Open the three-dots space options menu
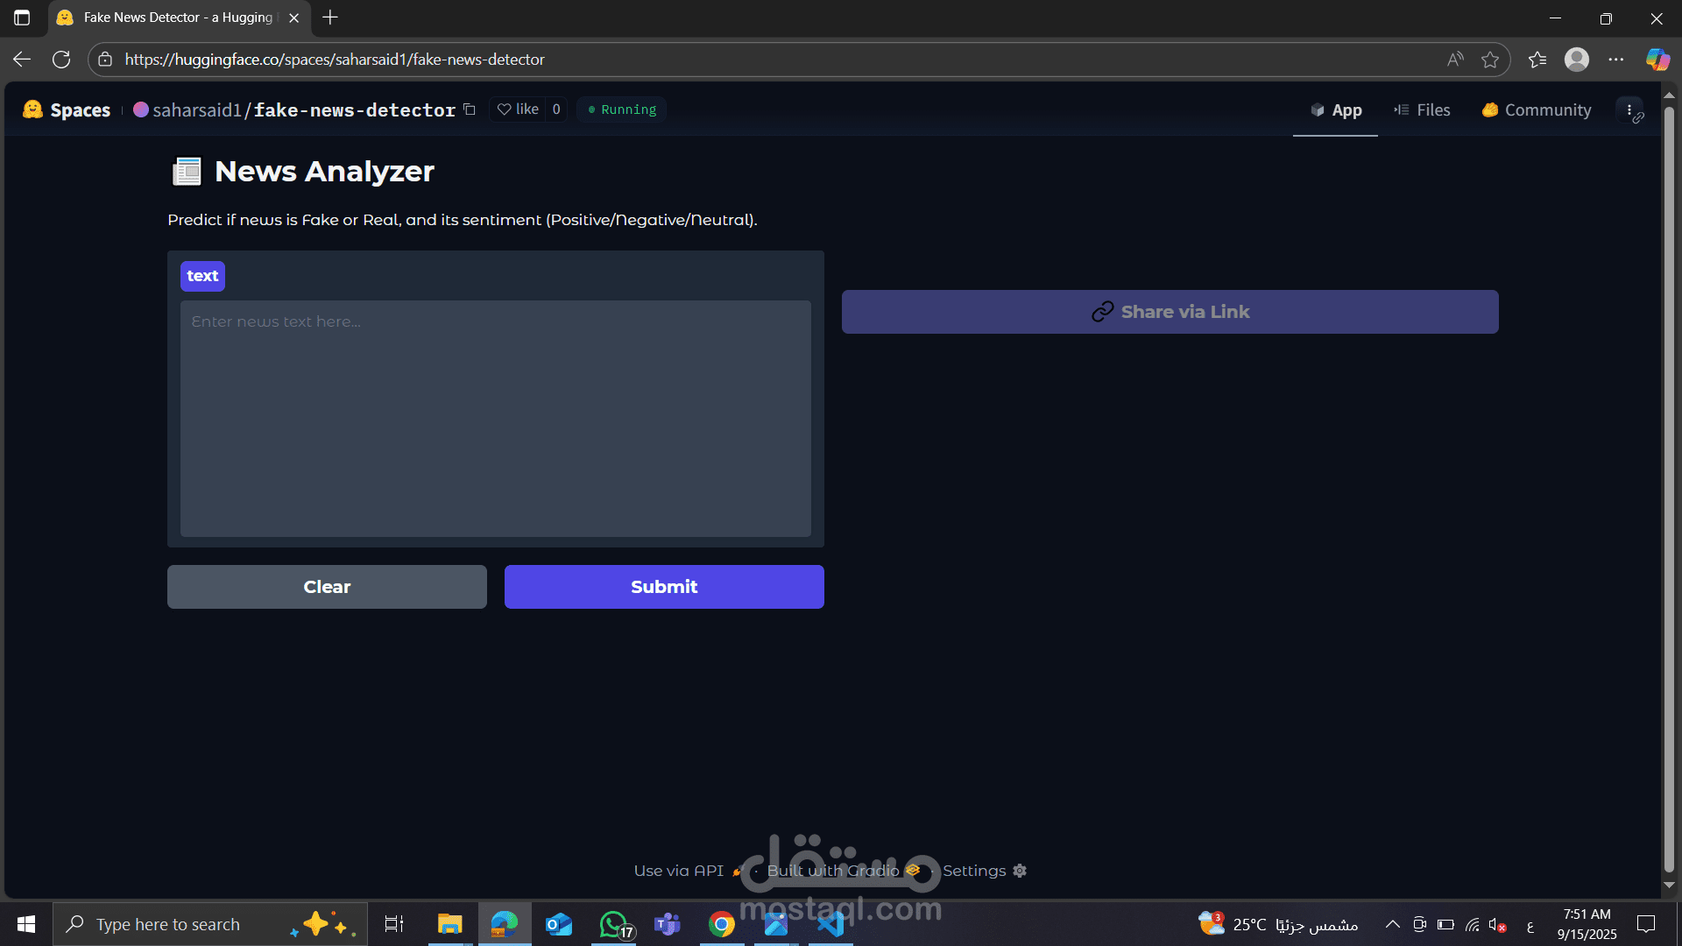1682x946 pixels. click(x=1629, y=110)
